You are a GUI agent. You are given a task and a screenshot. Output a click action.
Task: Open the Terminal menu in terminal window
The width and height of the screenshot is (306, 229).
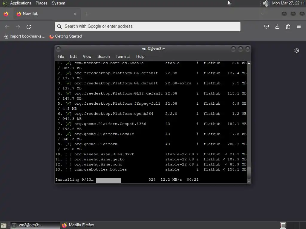tap(123, 56)
